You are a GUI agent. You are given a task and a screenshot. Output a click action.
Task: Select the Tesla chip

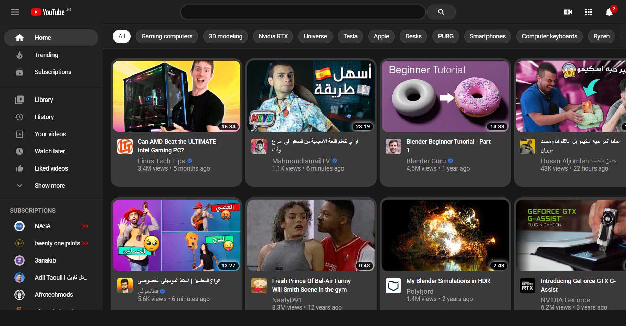(x=350, y=36)
